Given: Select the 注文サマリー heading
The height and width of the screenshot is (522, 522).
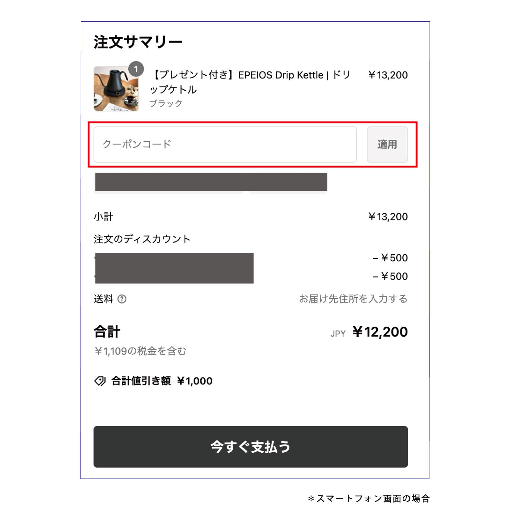Looking at the screenshot, I should coord(138,42).
